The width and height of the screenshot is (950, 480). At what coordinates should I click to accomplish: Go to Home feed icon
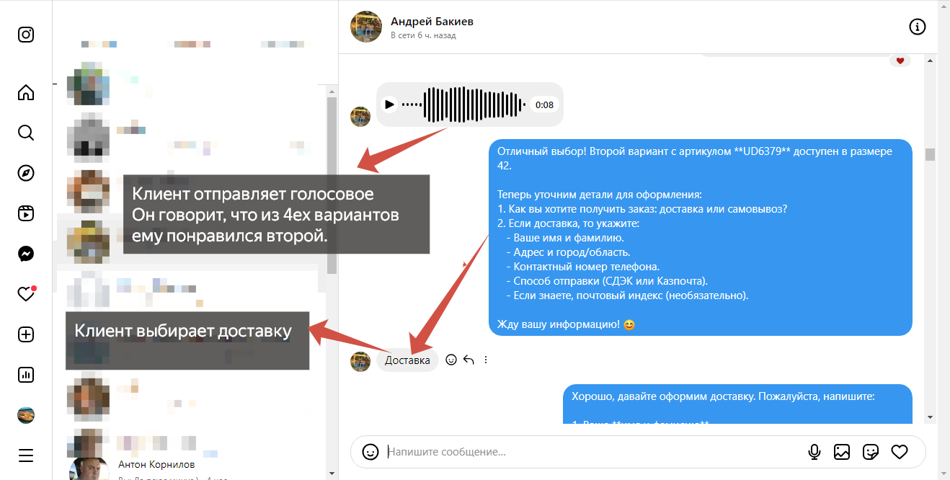point(26,92)
